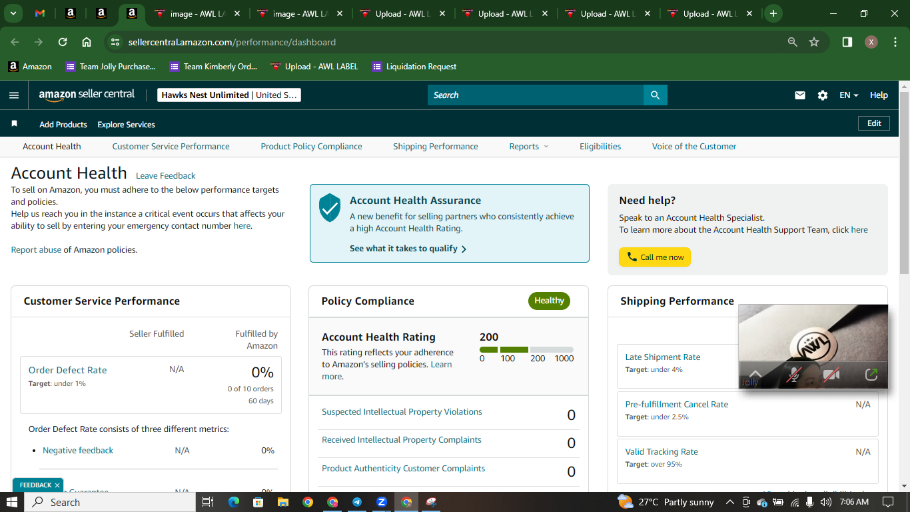Open the Voice of the Customer tab
The width and height of the screenshot is (910, 512).
pyautogui.click(x=694, y=147)
